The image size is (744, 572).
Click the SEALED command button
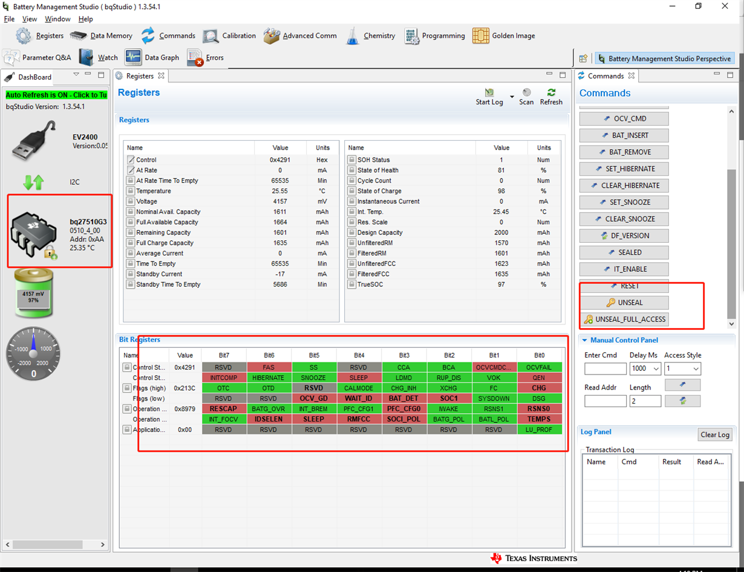624,252
